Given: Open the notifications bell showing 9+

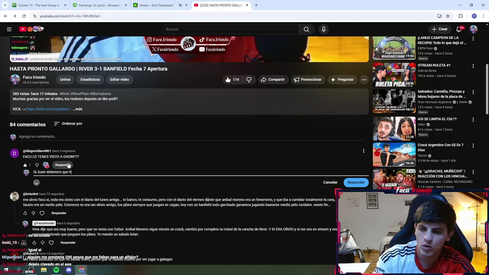Looking at the screenshot, I should 459,29.
